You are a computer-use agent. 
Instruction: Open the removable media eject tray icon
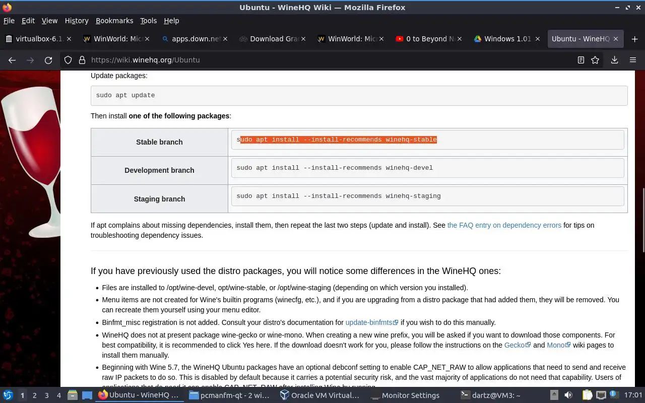(x=554, y=395)
